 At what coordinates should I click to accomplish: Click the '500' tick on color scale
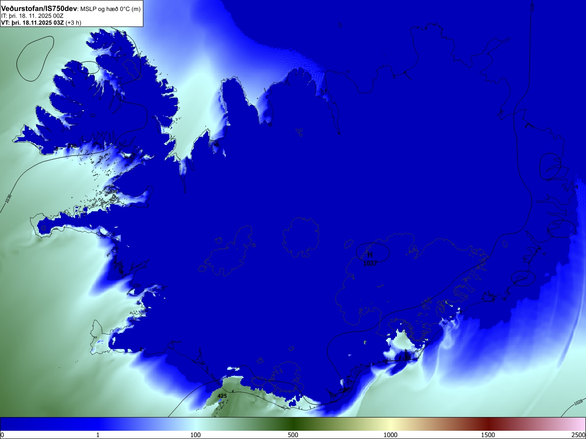293,435
